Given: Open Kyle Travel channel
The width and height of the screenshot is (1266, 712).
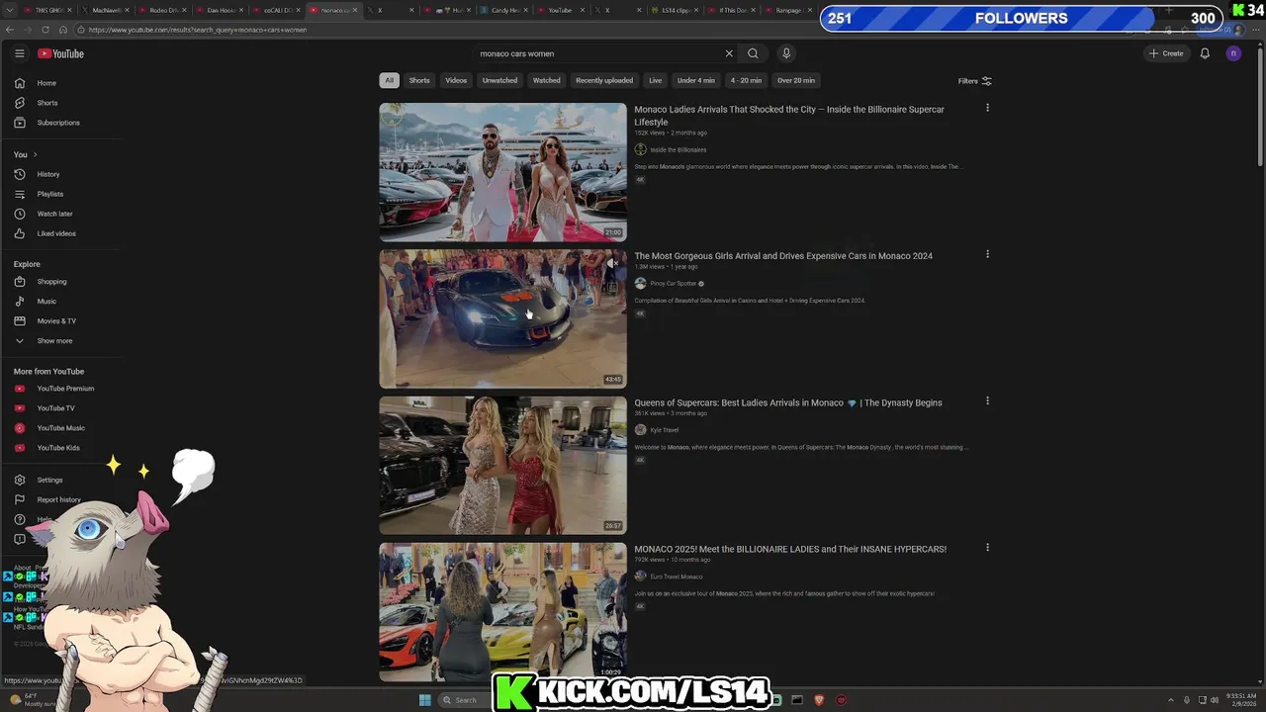Looking at the screenshot, I should pyautogui.click(x=664, y=430).
